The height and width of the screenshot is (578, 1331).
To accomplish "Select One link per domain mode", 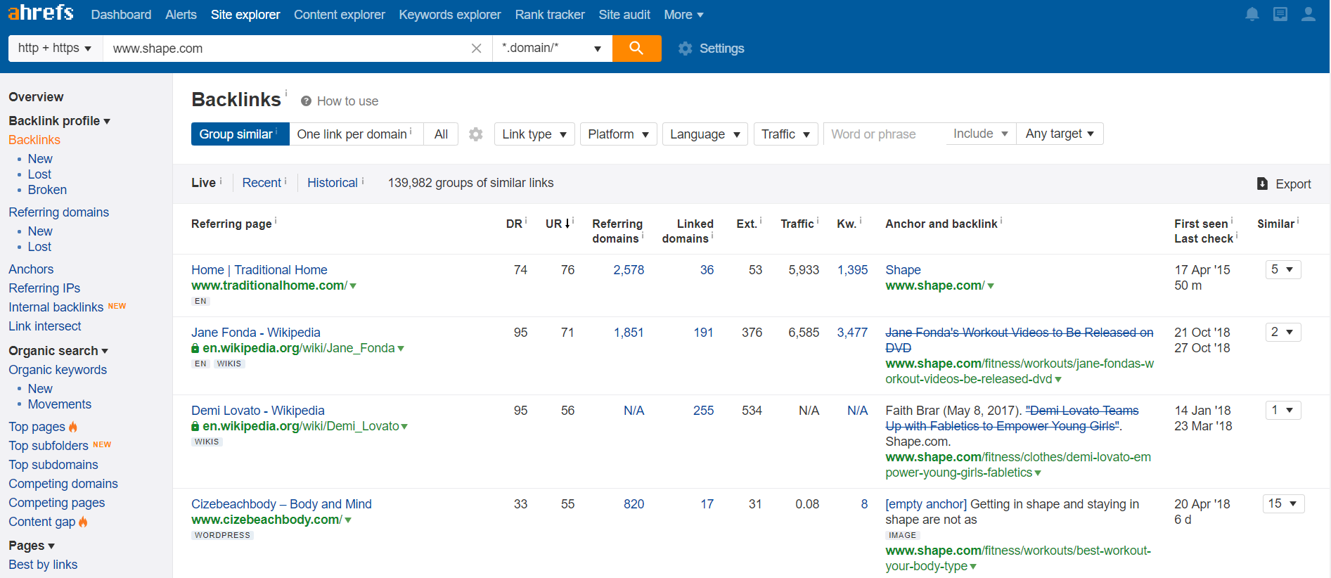I will pos(356,134).
